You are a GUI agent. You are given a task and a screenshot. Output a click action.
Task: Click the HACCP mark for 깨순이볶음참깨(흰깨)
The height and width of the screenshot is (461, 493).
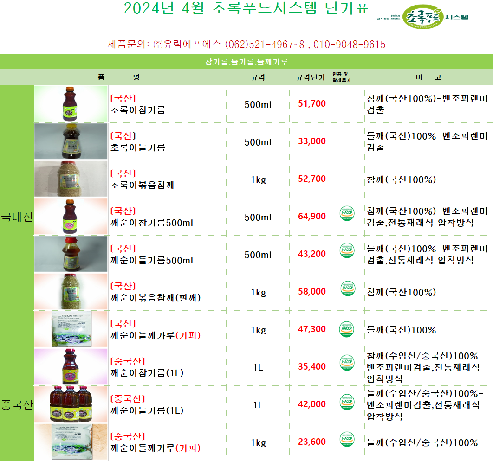(x=347, y=288)
